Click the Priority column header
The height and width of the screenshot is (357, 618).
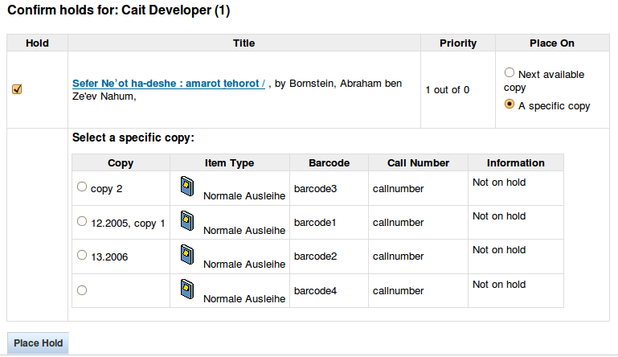click(x=458, y=43)
